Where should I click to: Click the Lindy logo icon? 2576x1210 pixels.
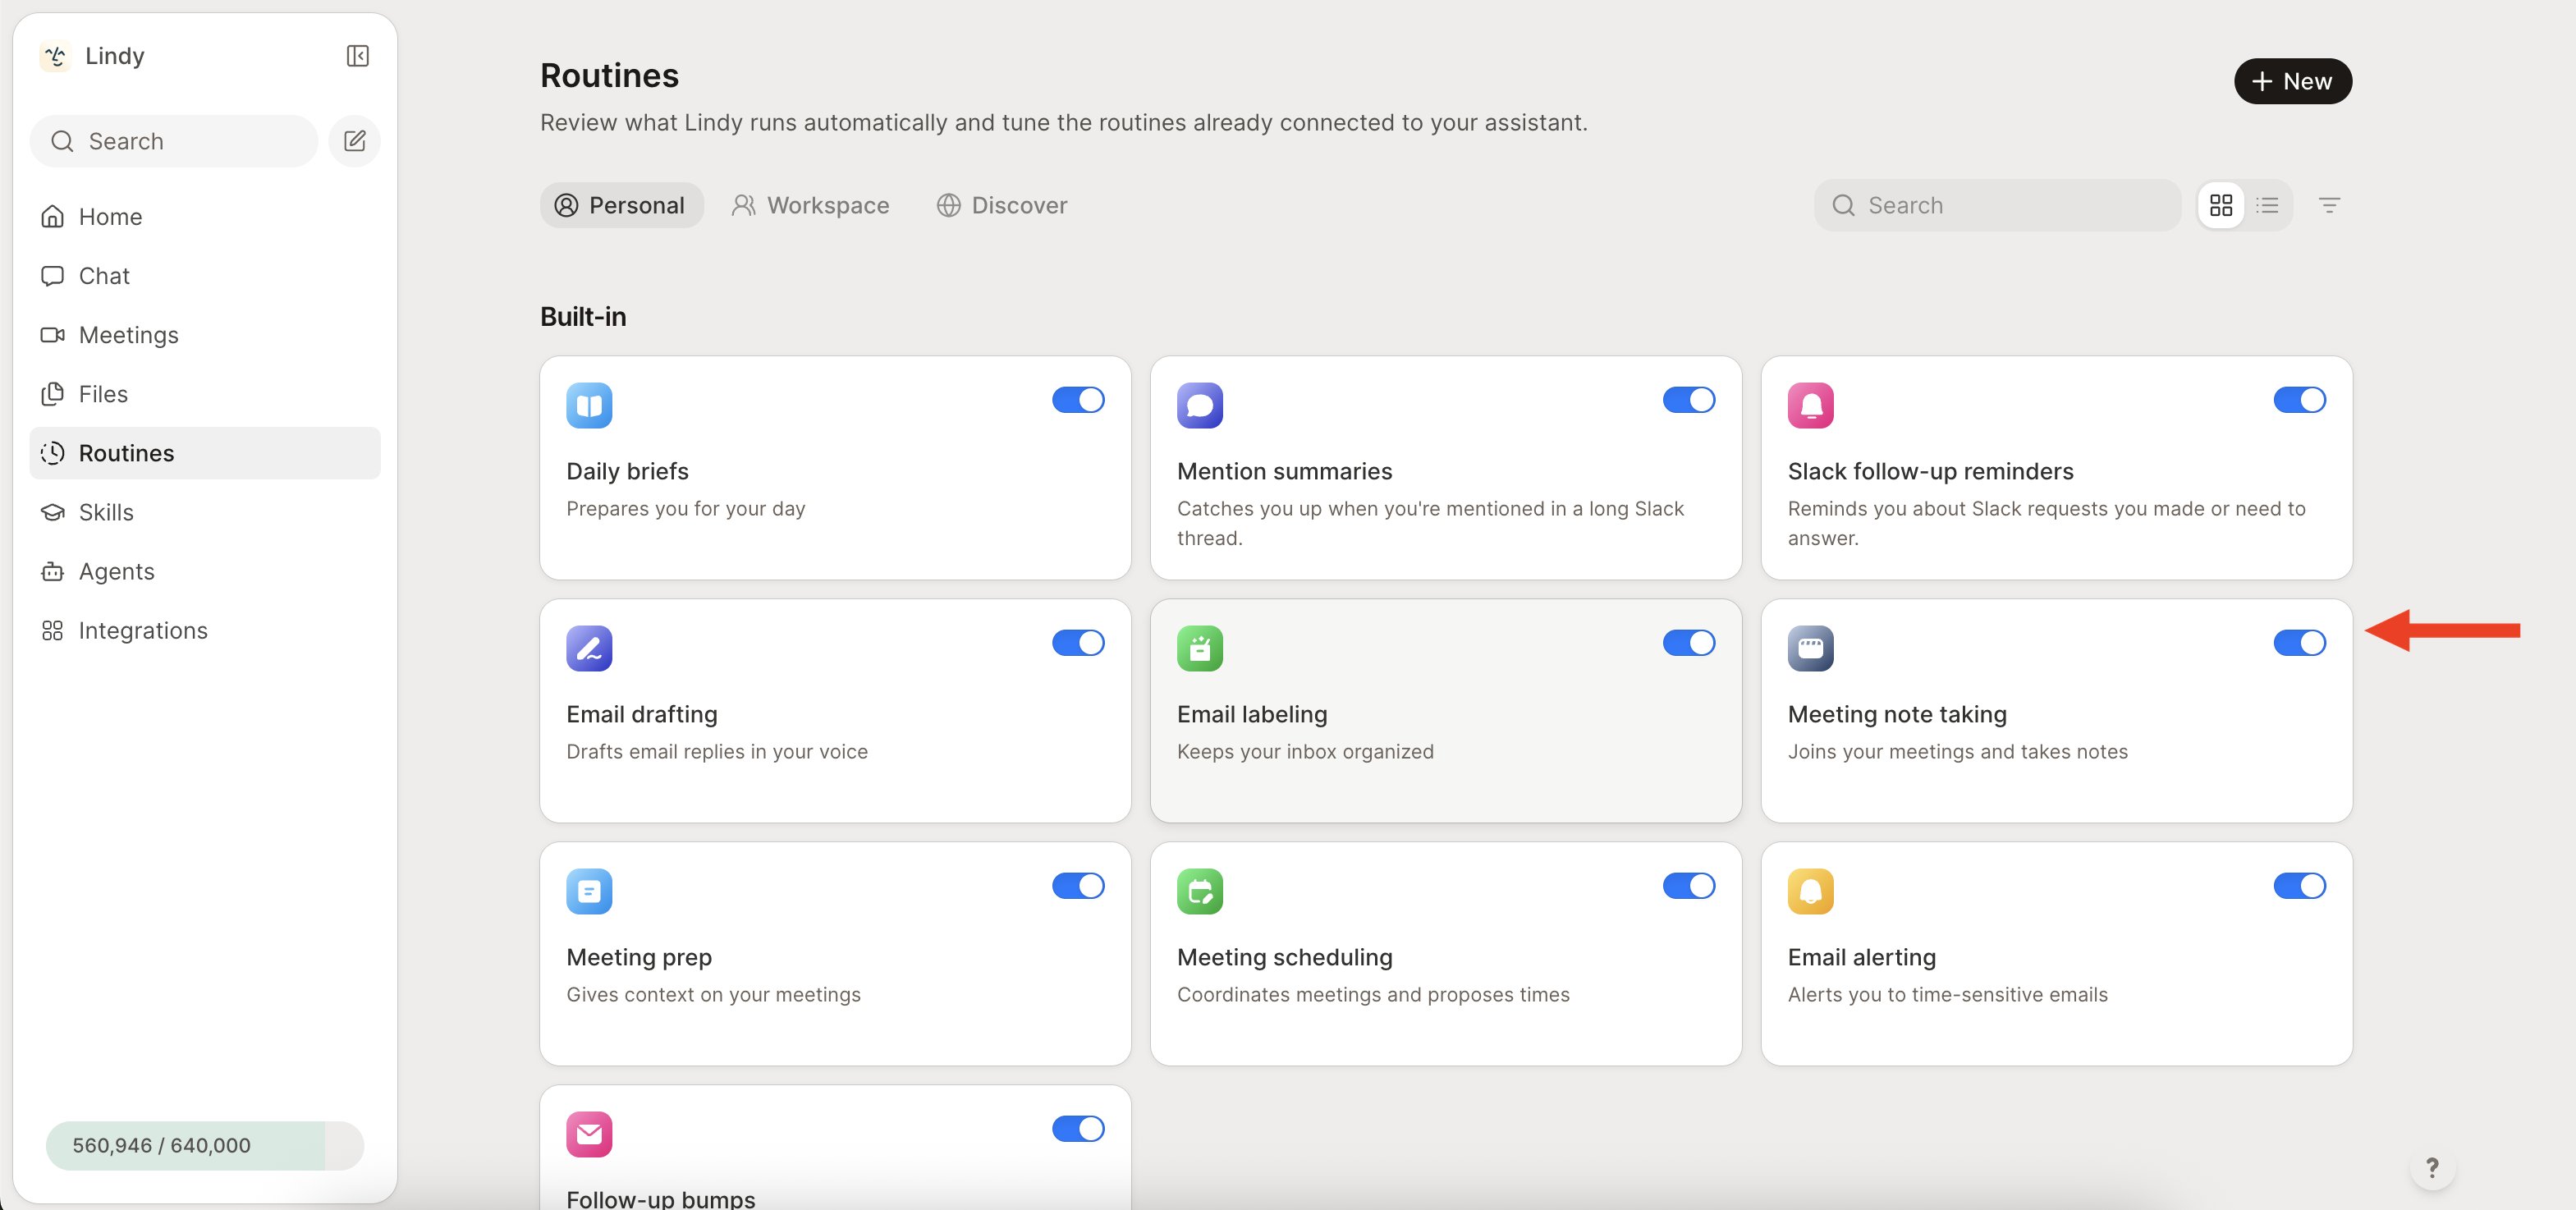click(55, 56)
